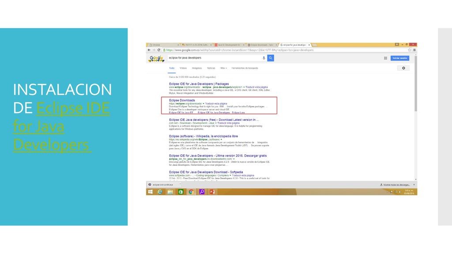452x254 pixels.
Task: Open the green Store app in taskbar
Action: tap(181, 192)
